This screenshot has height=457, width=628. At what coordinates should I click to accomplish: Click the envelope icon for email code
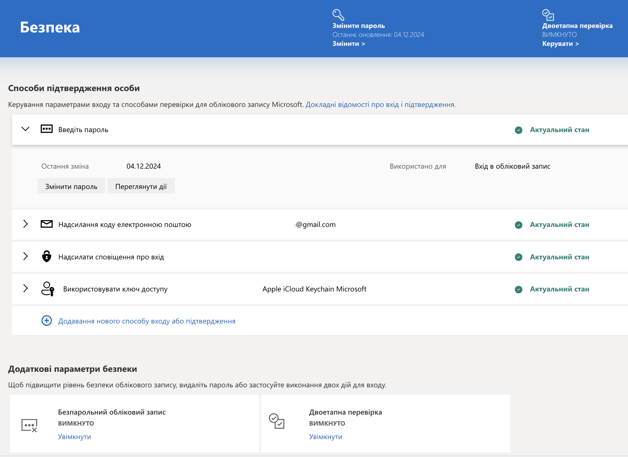coord(47,224)
